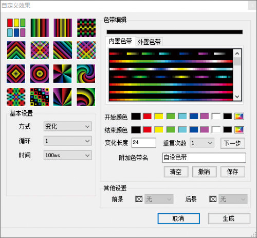The height and width of the screenshot is (238, 257).
Task: Pick the nested diamond effect pattern
Action: point(16,74)
